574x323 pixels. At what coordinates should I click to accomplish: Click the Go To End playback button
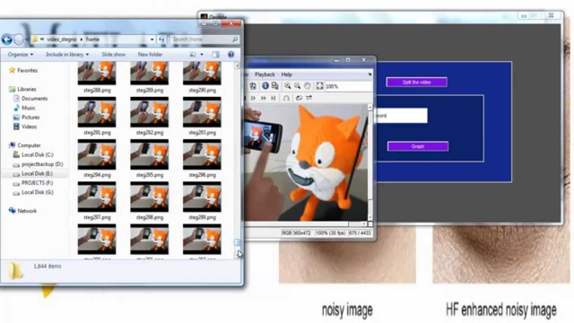click(273, 98)
